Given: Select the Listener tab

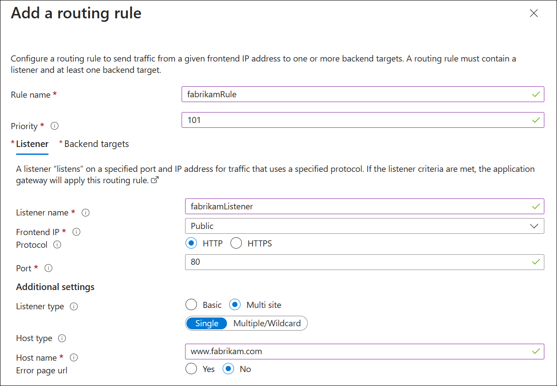Looking at the screenshot, I should point(32,144).
